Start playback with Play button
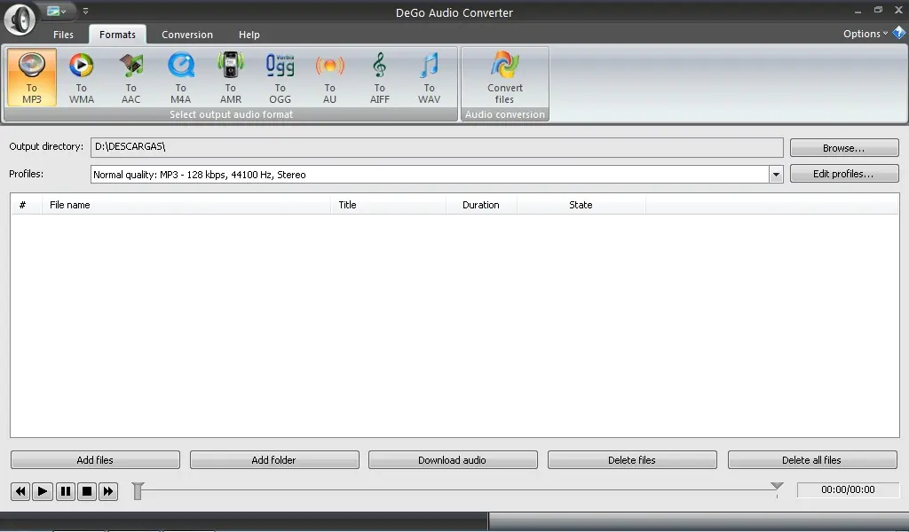This screenshot has height=532, width=909. pyautogui.click(x=43, y=491)
